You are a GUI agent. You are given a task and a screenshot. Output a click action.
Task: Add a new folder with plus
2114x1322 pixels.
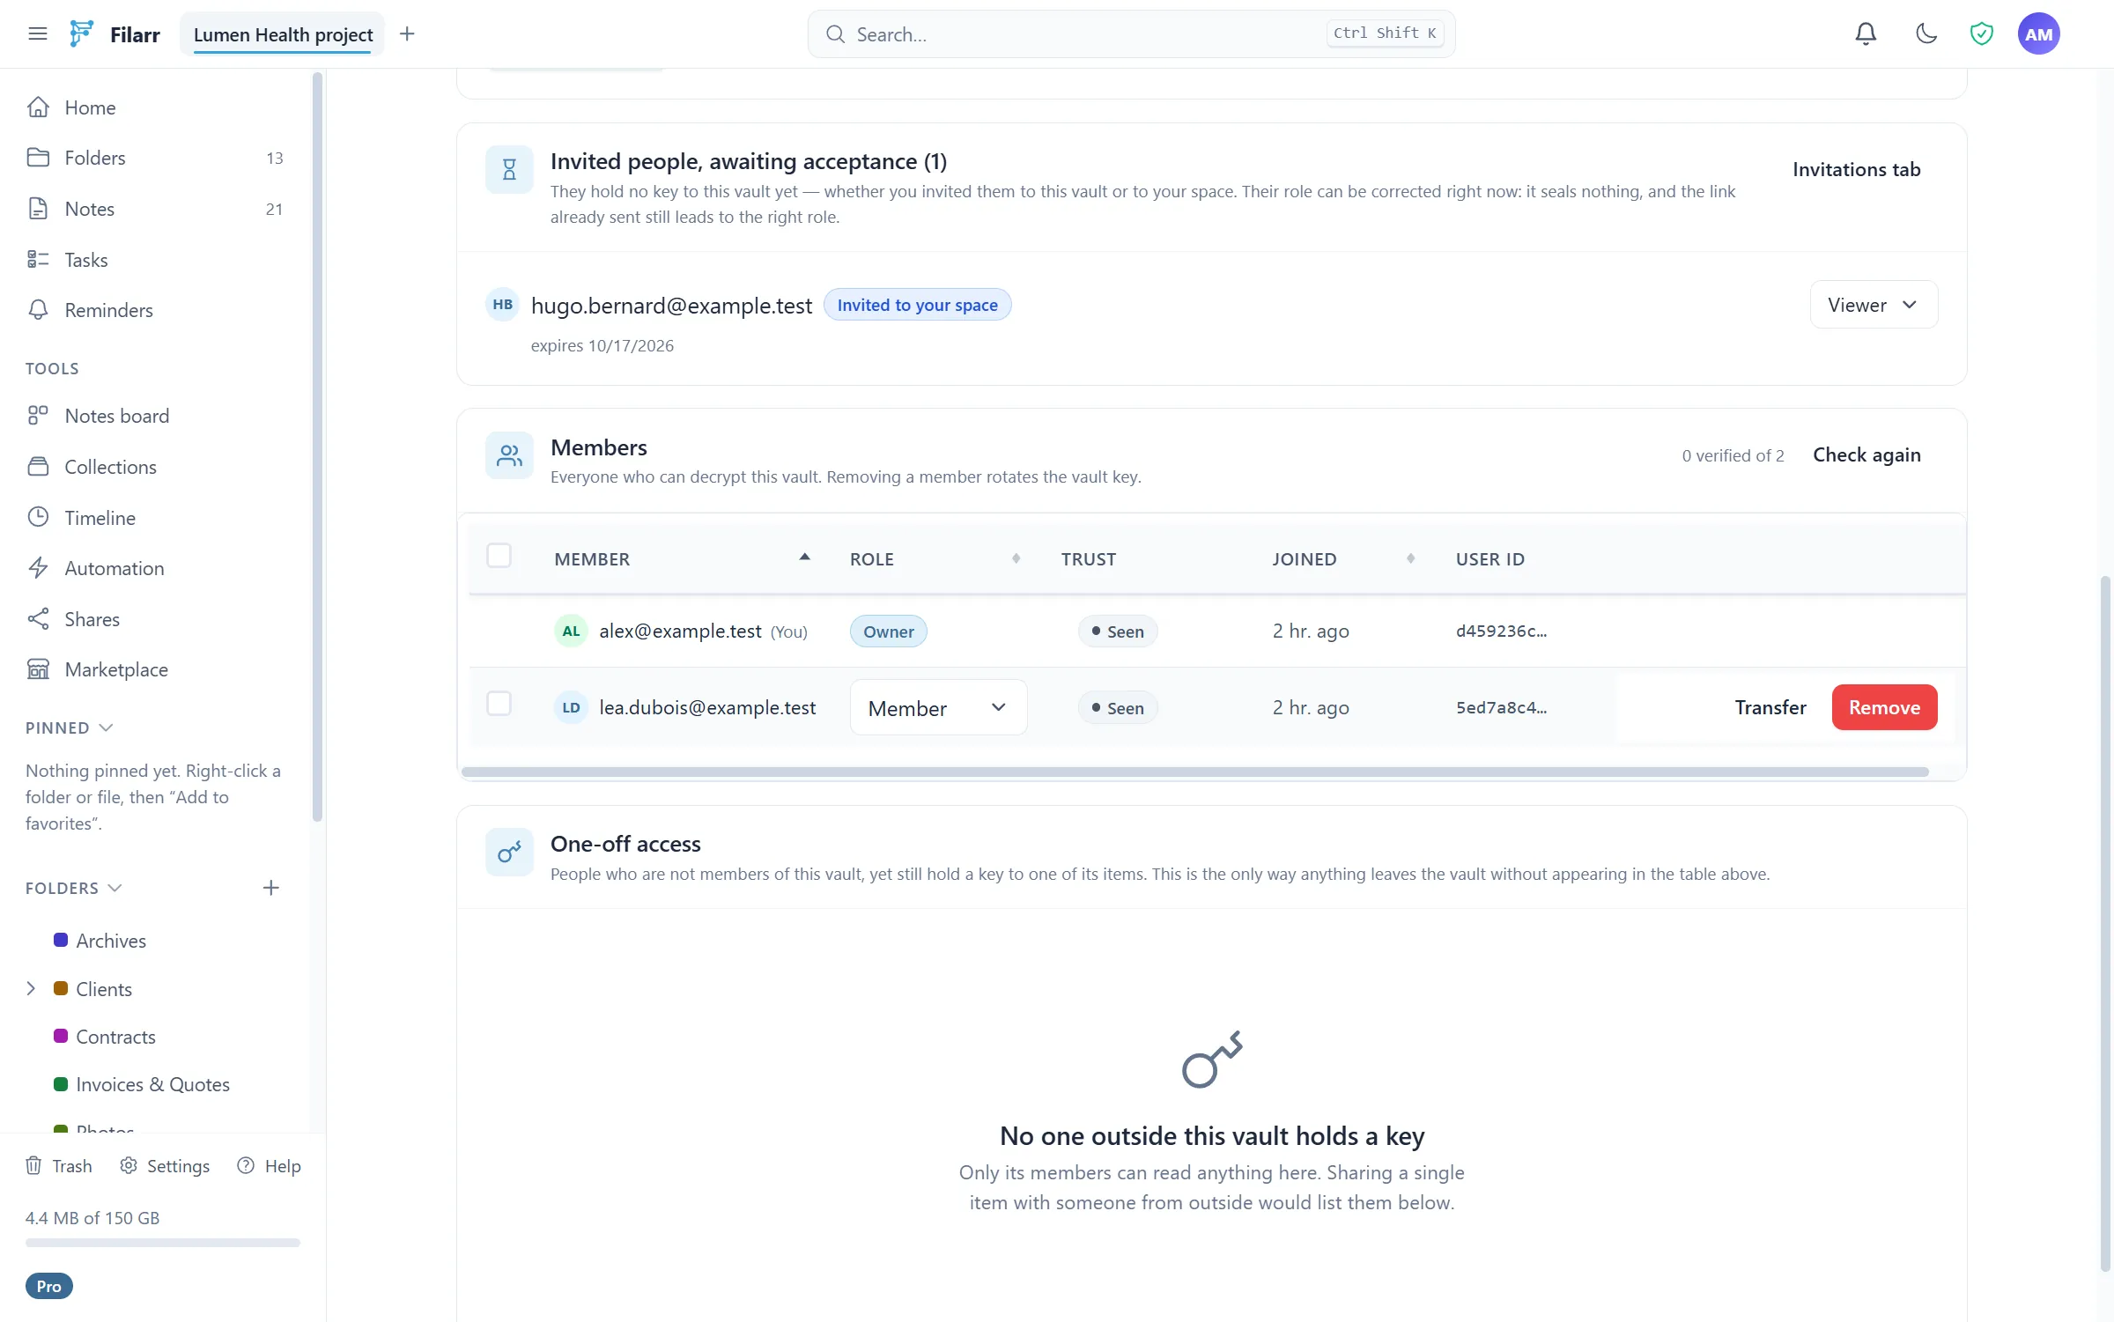(271, 888)
